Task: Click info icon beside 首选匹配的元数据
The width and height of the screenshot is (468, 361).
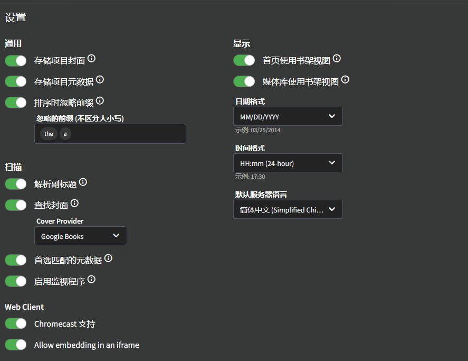Action: pos(108,258)
